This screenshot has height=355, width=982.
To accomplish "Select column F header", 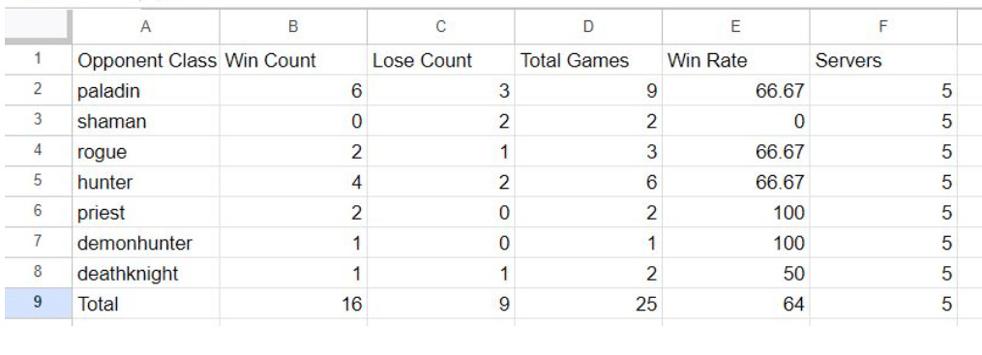I will [883, 27].
